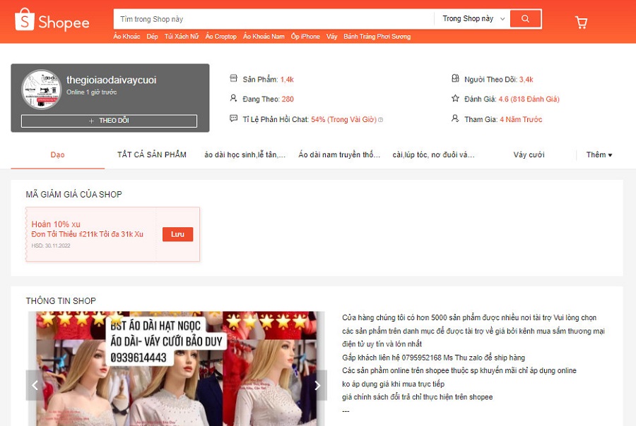The image size is (636, 426).
Task: Open the shopping cart icon
Action: [x=581, y=23]
